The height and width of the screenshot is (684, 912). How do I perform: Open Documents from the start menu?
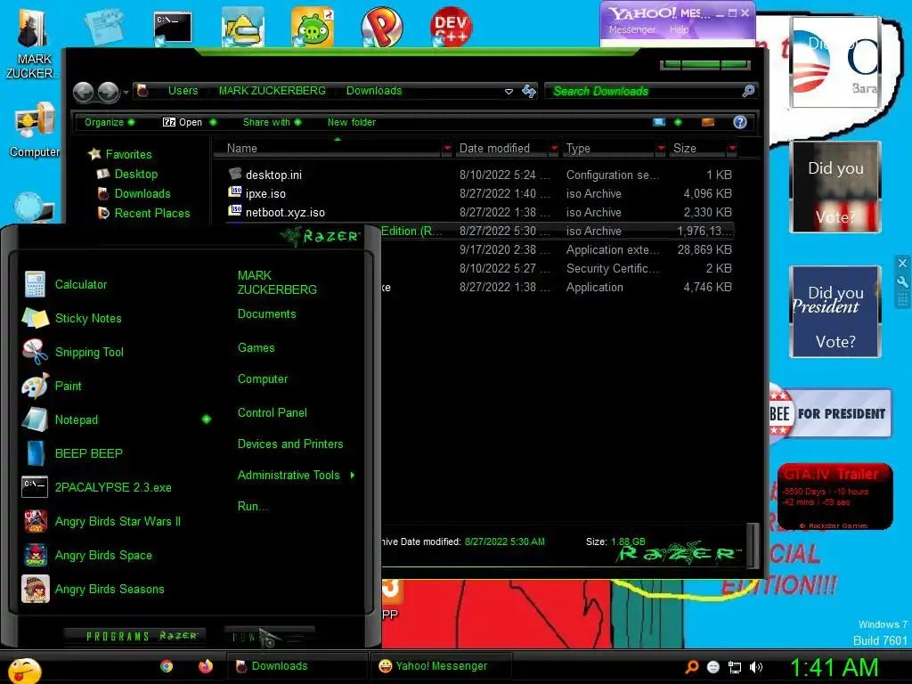pyautogui.click(x=267, y=314)
